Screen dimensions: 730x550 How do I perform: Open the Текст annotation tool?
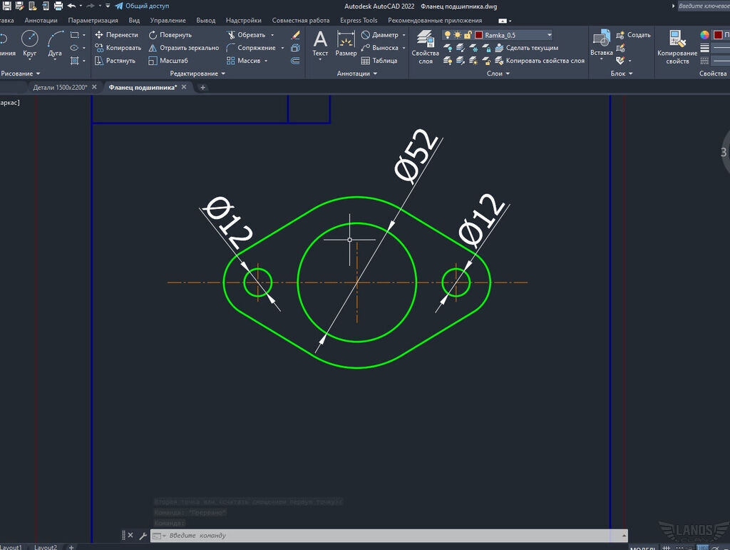pos(320,44)
